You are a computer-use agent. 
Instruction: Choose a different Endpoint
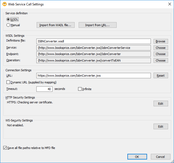161,54
